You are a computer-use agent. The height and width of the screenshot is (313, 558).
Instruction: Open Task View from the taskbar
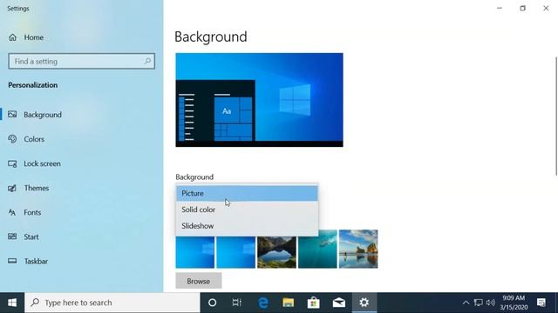pyautogui.click(x=236, y=303)
